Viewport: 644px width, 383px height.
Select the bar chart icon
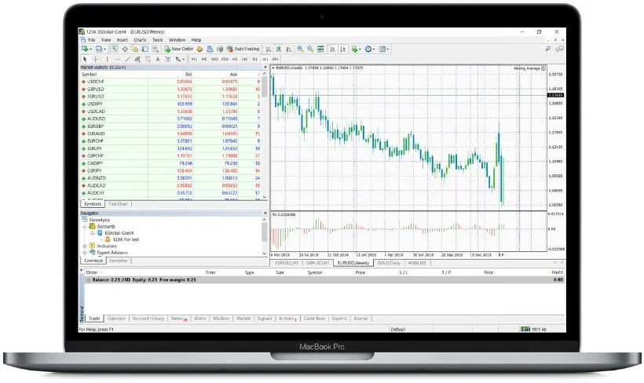coord(269,49)
